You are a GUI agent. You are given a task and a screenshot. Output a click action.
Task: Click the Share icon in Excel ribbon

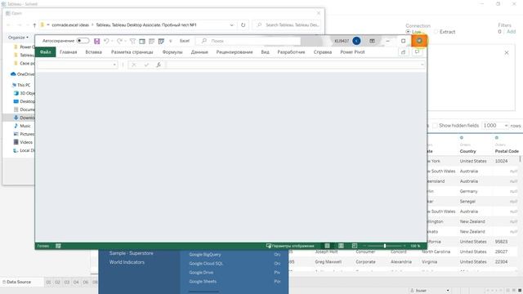point(403,52)
